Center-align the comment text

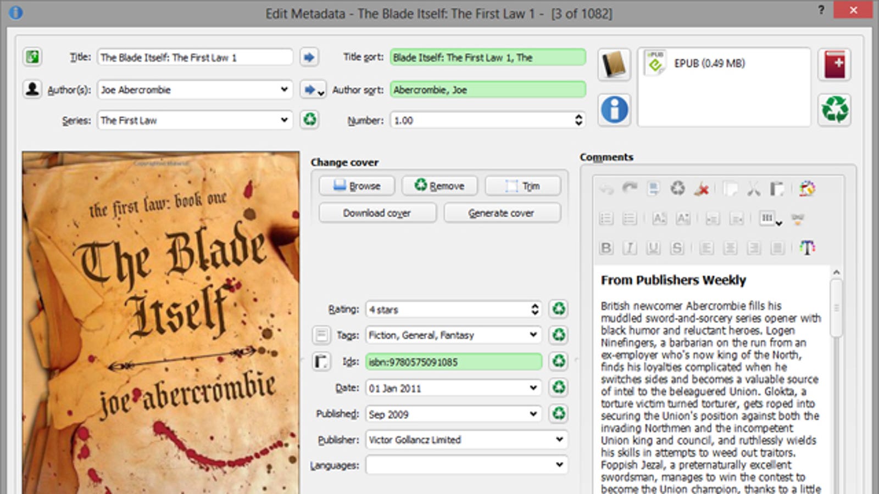point(730,248)
